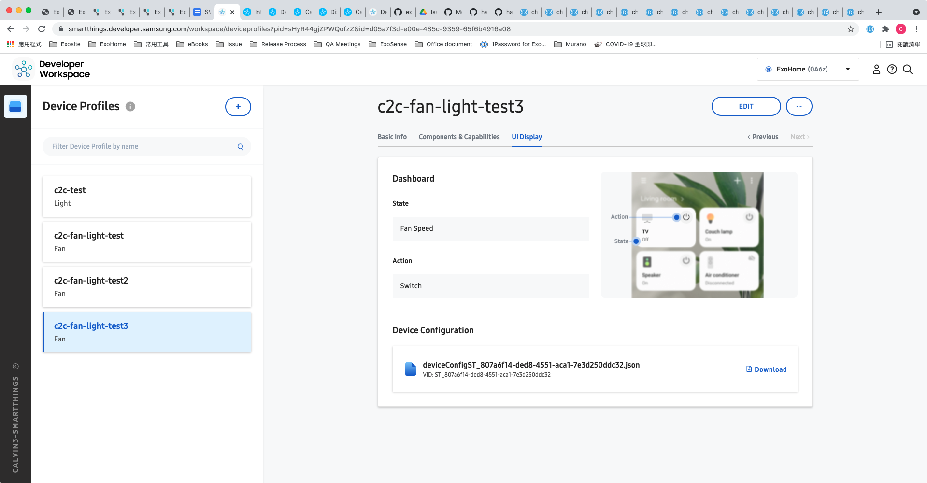927x483 pixels.
Task: Go back with browser back arrow
Action: click(x=11, y=29)
